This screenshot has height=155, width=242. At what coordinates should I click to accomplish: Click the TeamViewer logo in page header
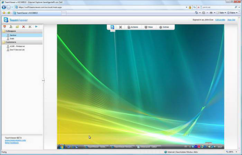pyautogui.click(x=16, y=20)
